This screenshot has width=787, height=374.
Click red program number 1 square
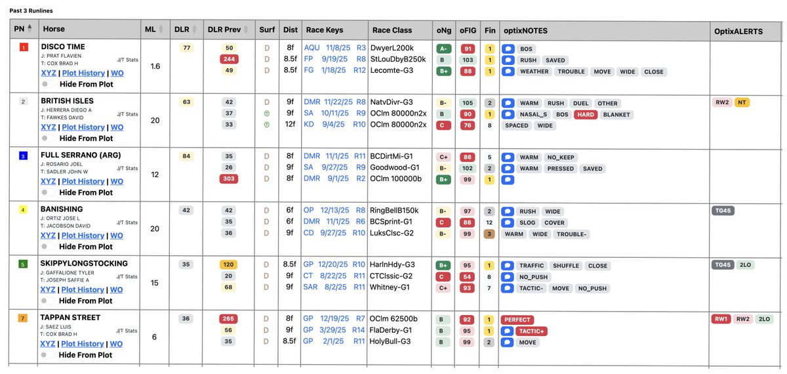point(24,47)
